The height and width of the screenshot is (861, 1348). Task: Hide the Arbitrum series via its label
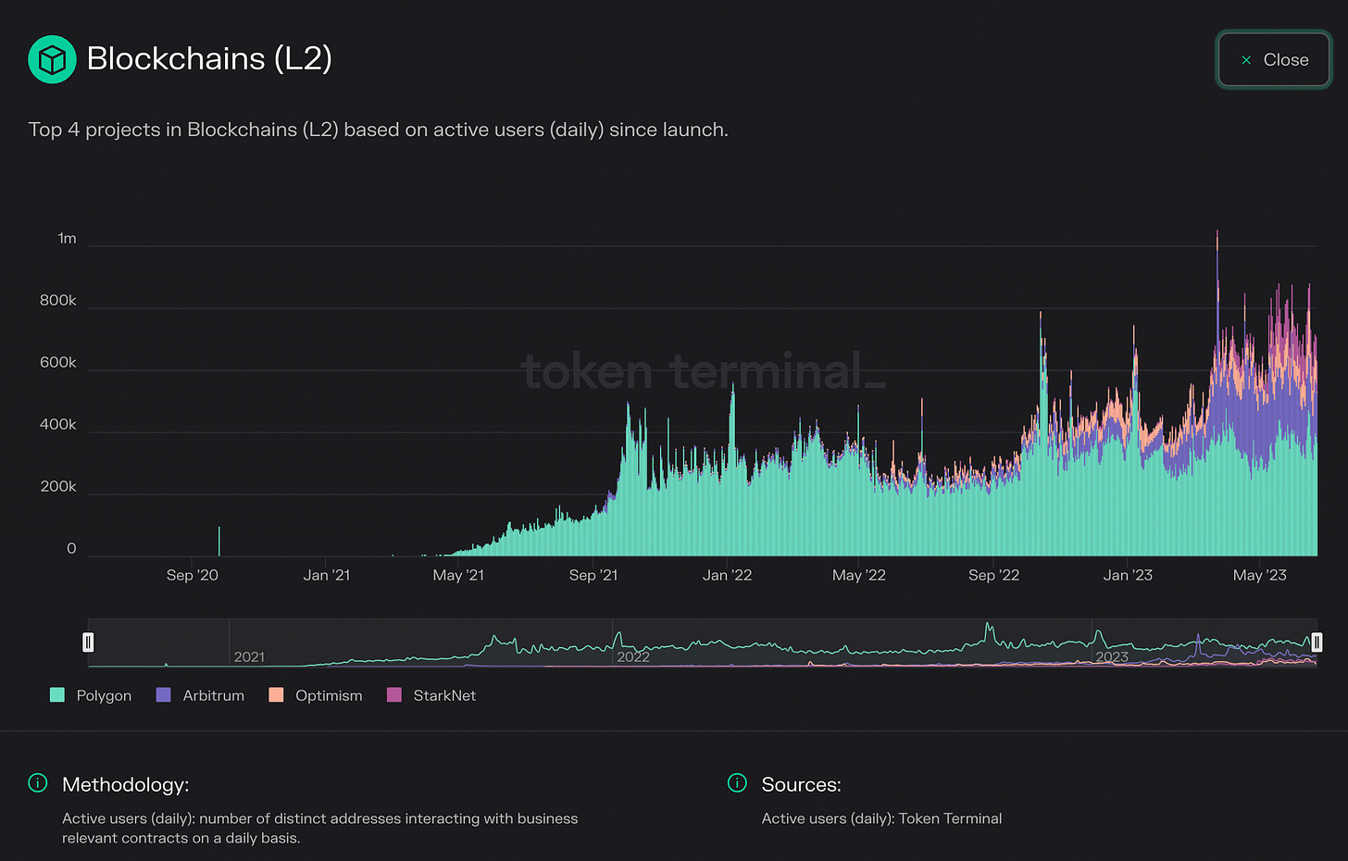click(x=214, y=695)
